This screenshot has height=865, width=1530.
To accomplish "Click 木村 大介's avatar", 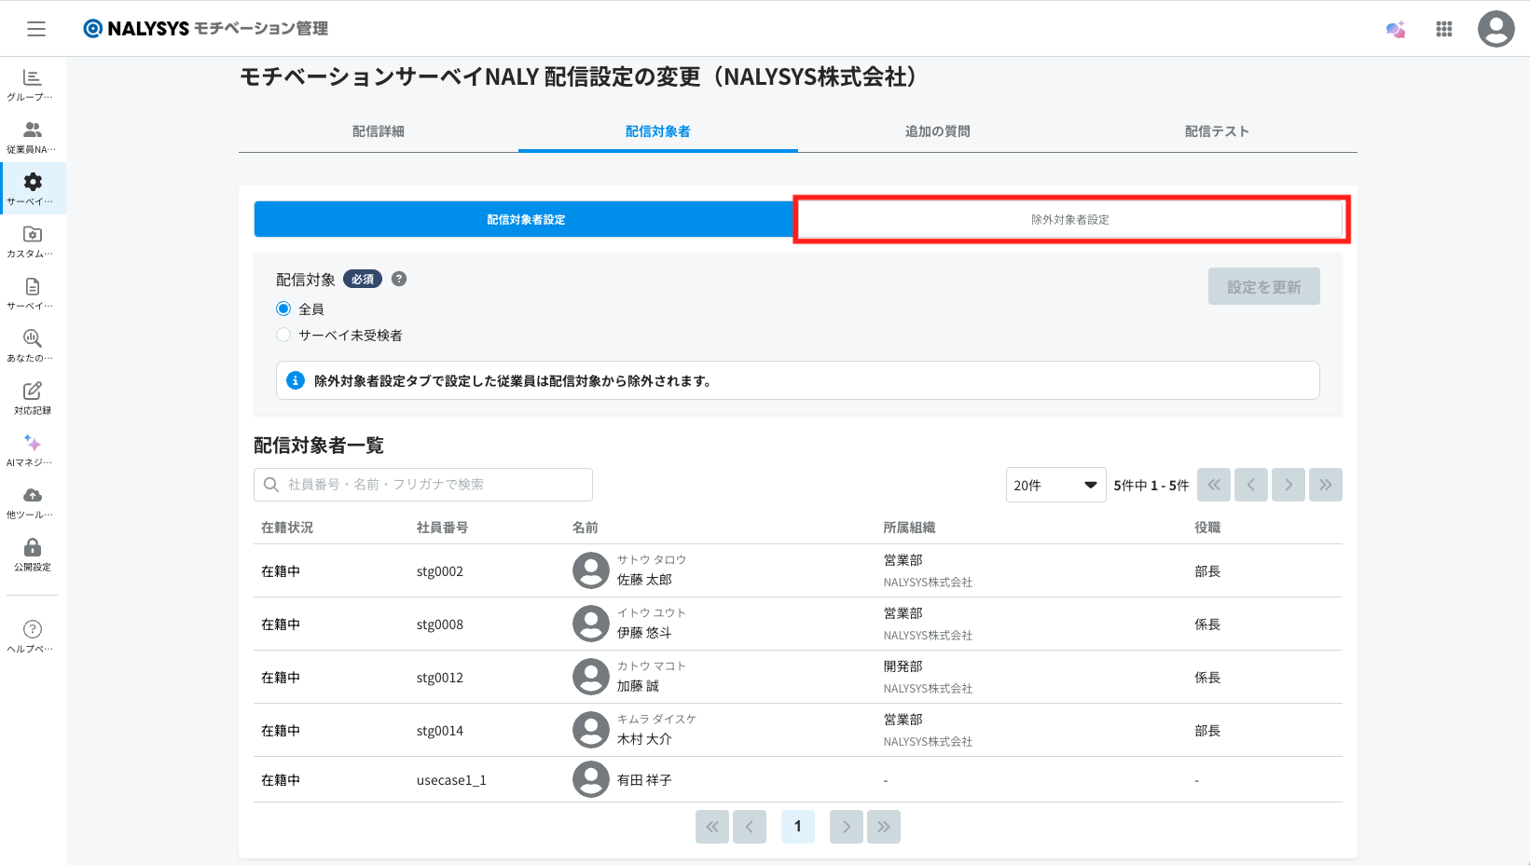I will pos(591,730).
